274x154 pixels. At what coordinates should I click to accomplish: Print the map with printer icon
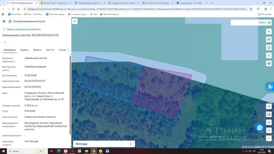(269, 63)
